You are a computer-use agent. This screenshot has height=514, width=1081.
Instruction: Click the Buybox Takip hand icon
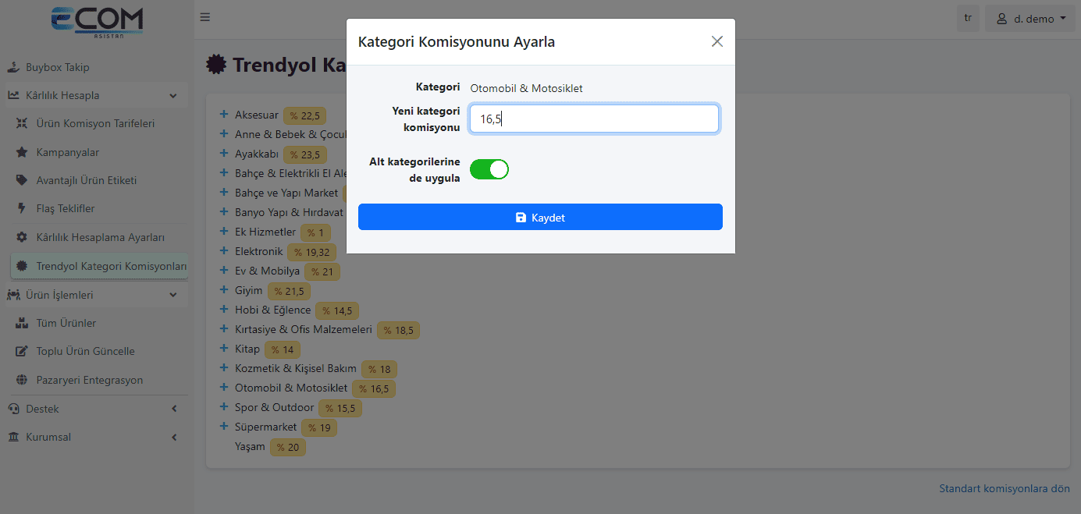13,67
